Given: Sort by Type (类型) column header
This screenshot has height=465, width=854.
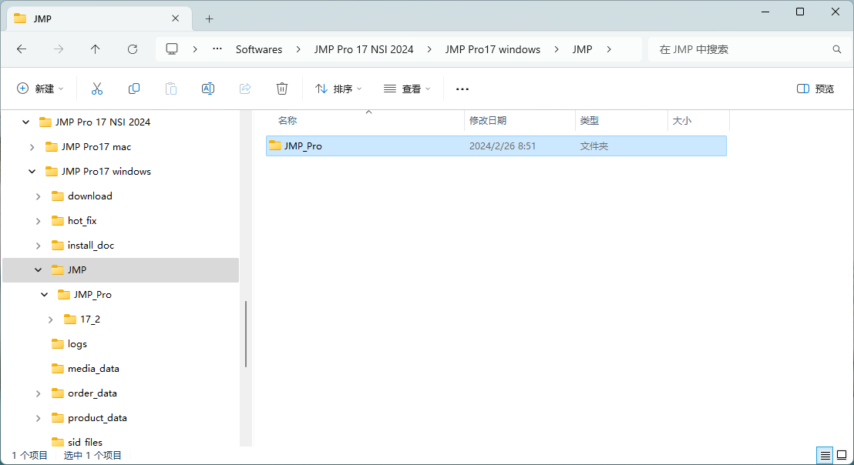Looking at the screenshot, I should (x=621, y=121).
